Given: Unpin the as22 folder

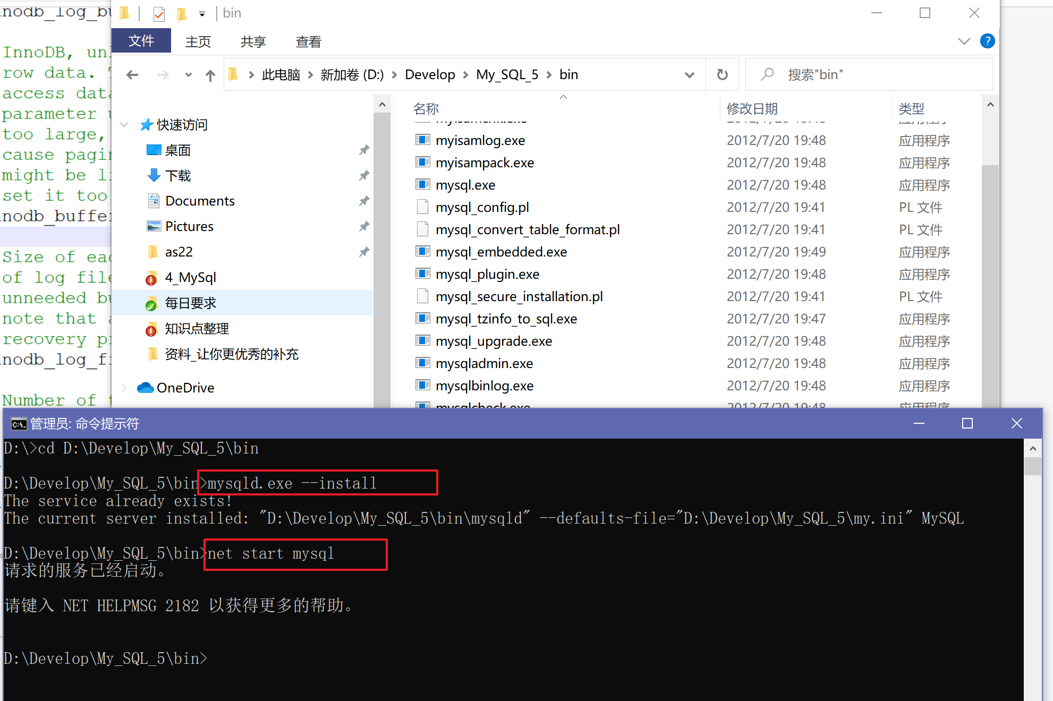Looking at the screenshot, I should [x=364, y=251].
